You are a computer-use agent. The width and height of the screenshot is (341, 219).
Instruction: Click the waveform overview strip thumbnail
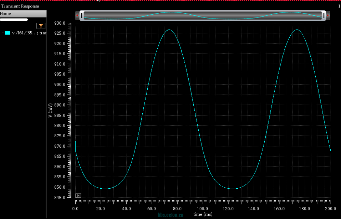[x=203, y=15]
